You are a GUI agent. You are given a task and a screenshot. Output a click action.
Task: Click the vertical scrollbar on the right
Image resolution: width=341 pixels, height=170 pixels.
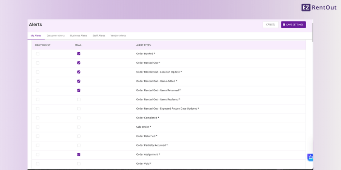pos(312,32)
